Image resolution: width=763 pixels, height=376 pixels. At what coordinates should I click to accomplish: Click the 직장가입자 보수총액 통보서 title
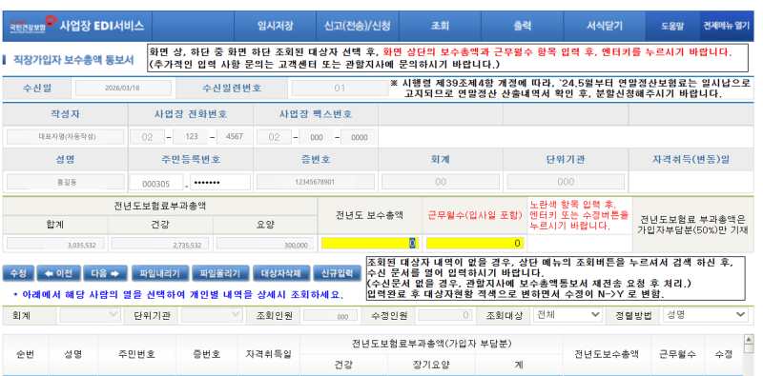(x=73, y=60)
